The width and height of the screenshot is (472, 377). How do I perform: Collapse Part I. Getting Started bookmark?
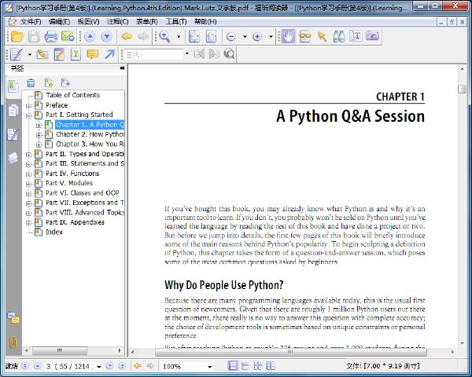tap(29, 115)
